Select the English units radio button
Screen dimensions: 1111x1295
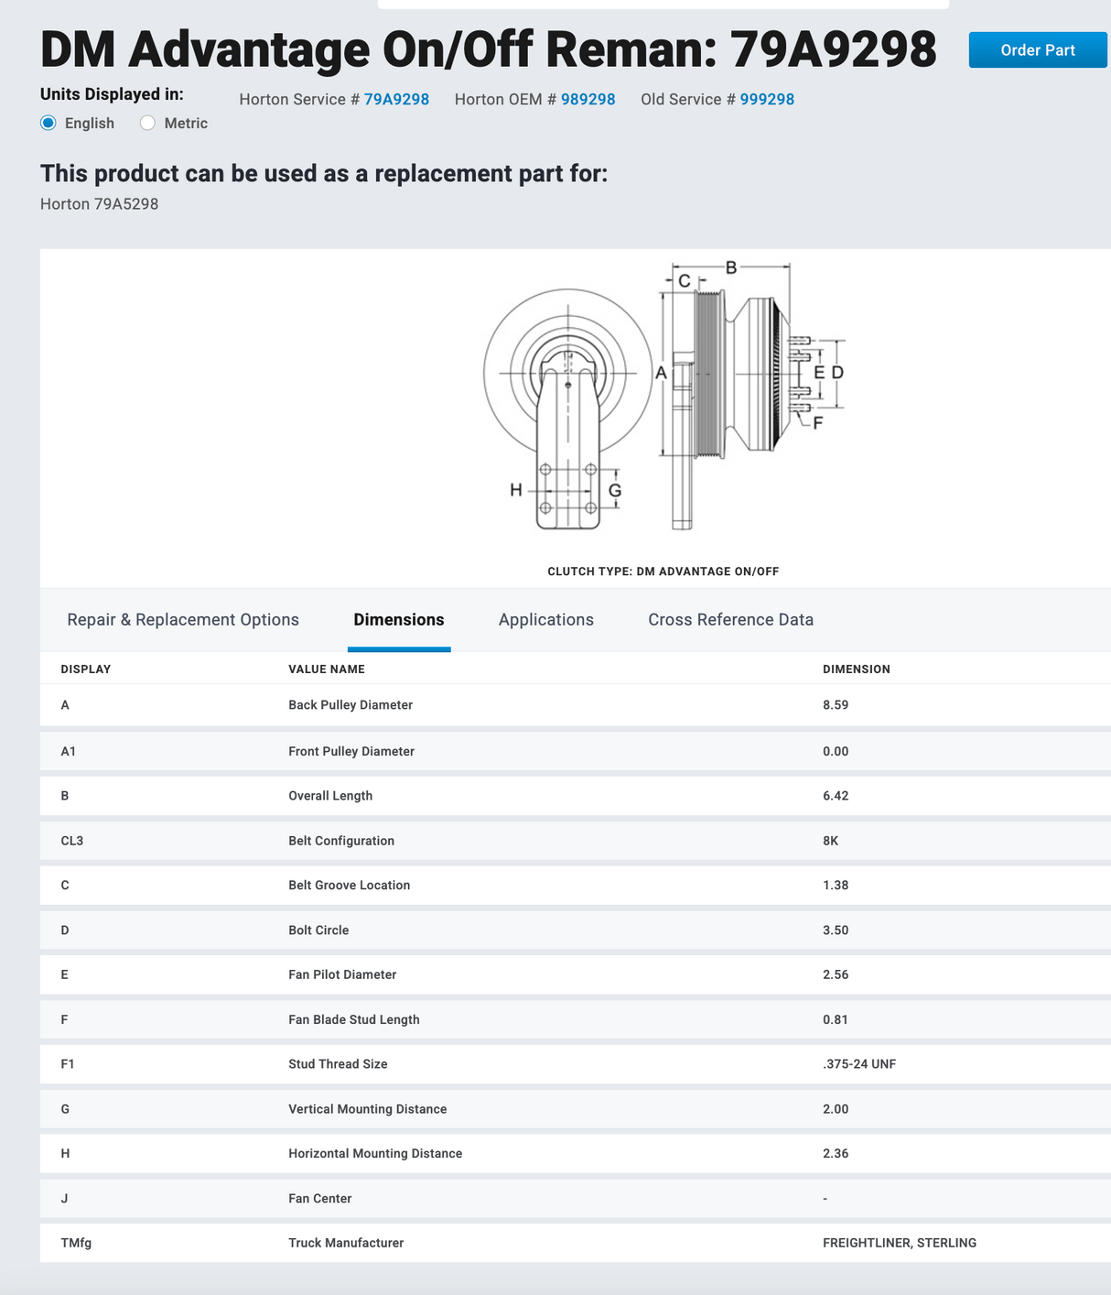coord(49,123)
